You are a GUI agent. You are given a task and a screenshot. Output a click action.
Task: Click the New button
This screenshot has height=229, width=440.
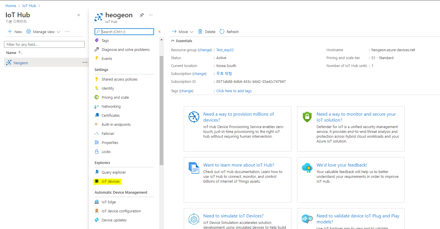[x=15, y=32]
